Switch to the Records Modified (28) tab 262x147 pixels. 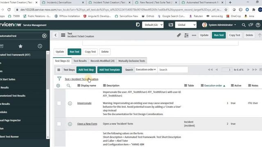(102, 61)
